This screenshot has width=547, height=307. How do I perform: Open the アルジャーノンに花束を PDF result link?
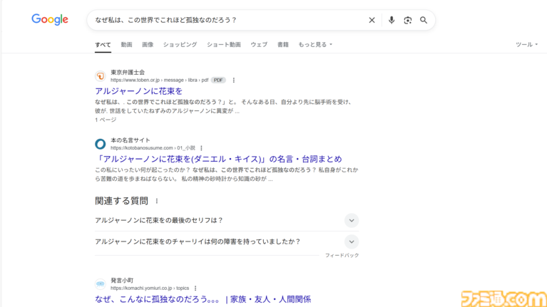(138, 91)
